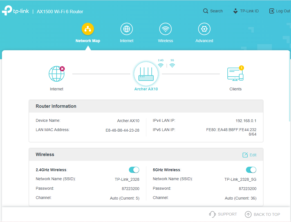Click the 2.4G Wi-Fi signal icon
The image size is (291, 222).
point(161,65)
